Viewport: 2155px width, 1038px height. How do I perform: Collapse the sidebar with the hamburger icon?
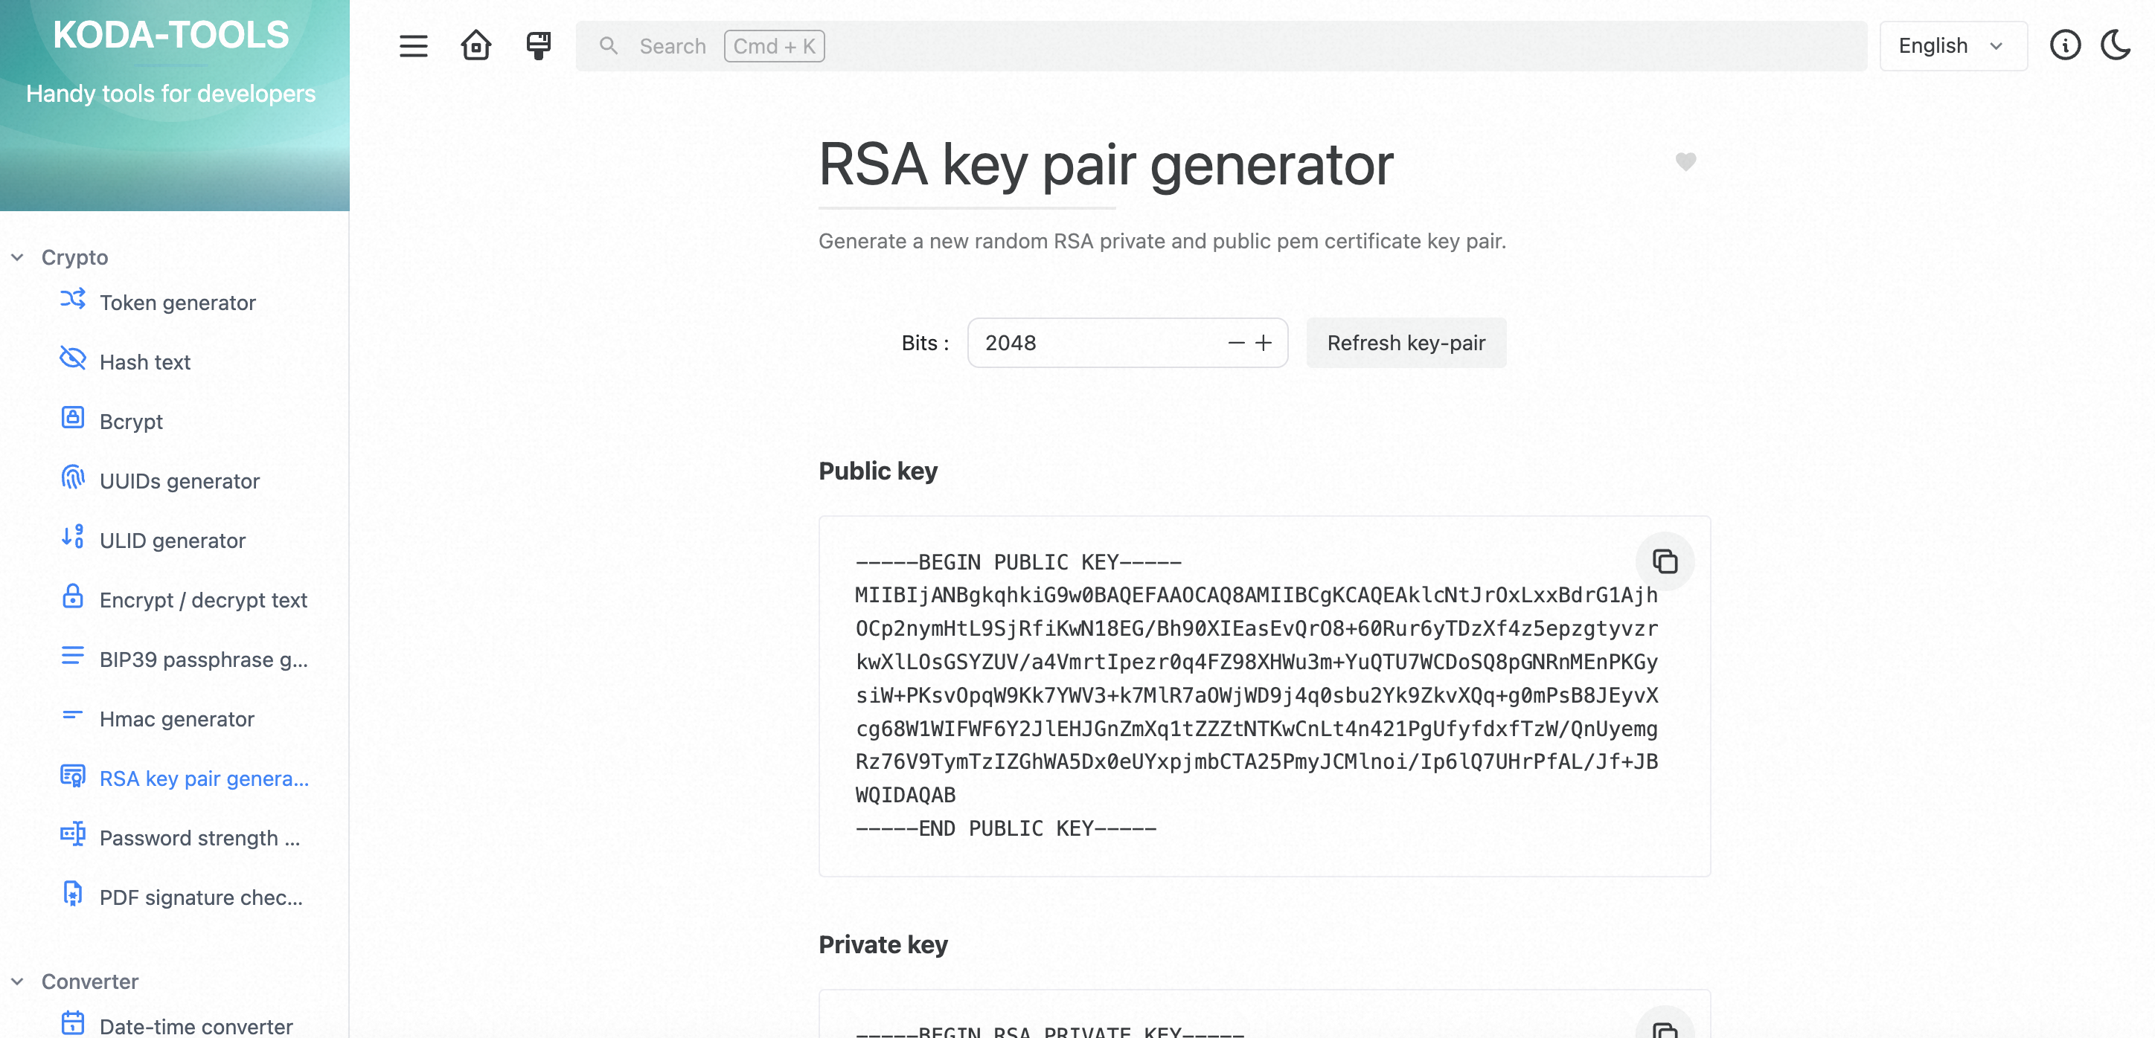(412, 46)
